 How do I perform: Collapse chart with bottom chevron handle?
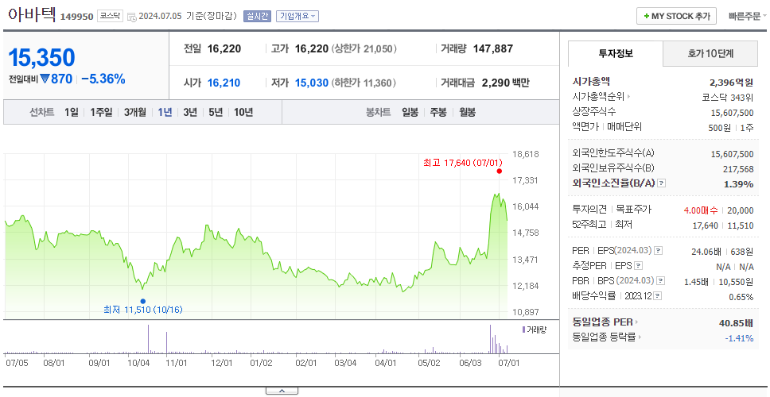click(x=282, y=391)
